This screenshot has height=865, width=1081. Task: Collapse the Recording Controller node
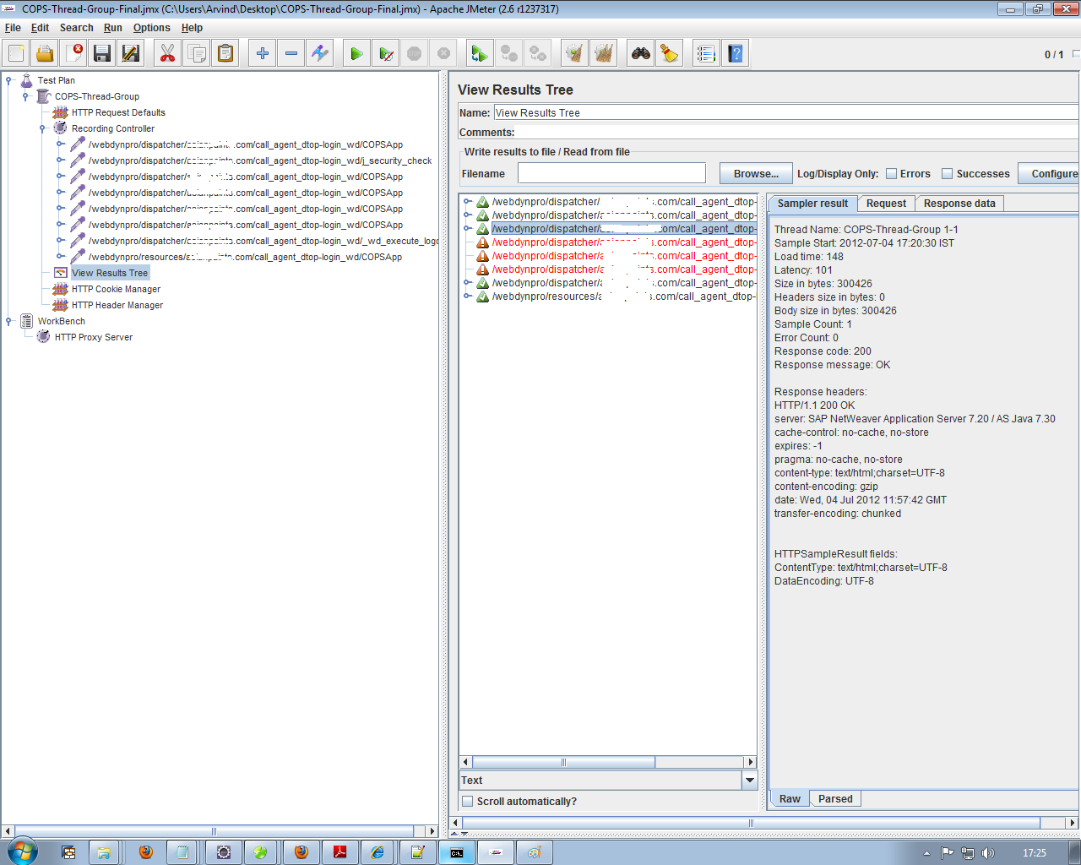point(43,128)
